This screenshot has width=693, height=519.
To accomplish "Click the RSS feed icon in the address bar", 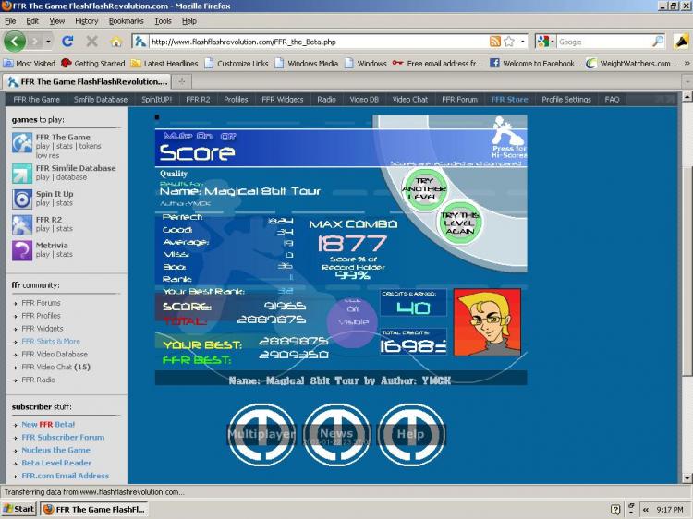I will 495,42.
